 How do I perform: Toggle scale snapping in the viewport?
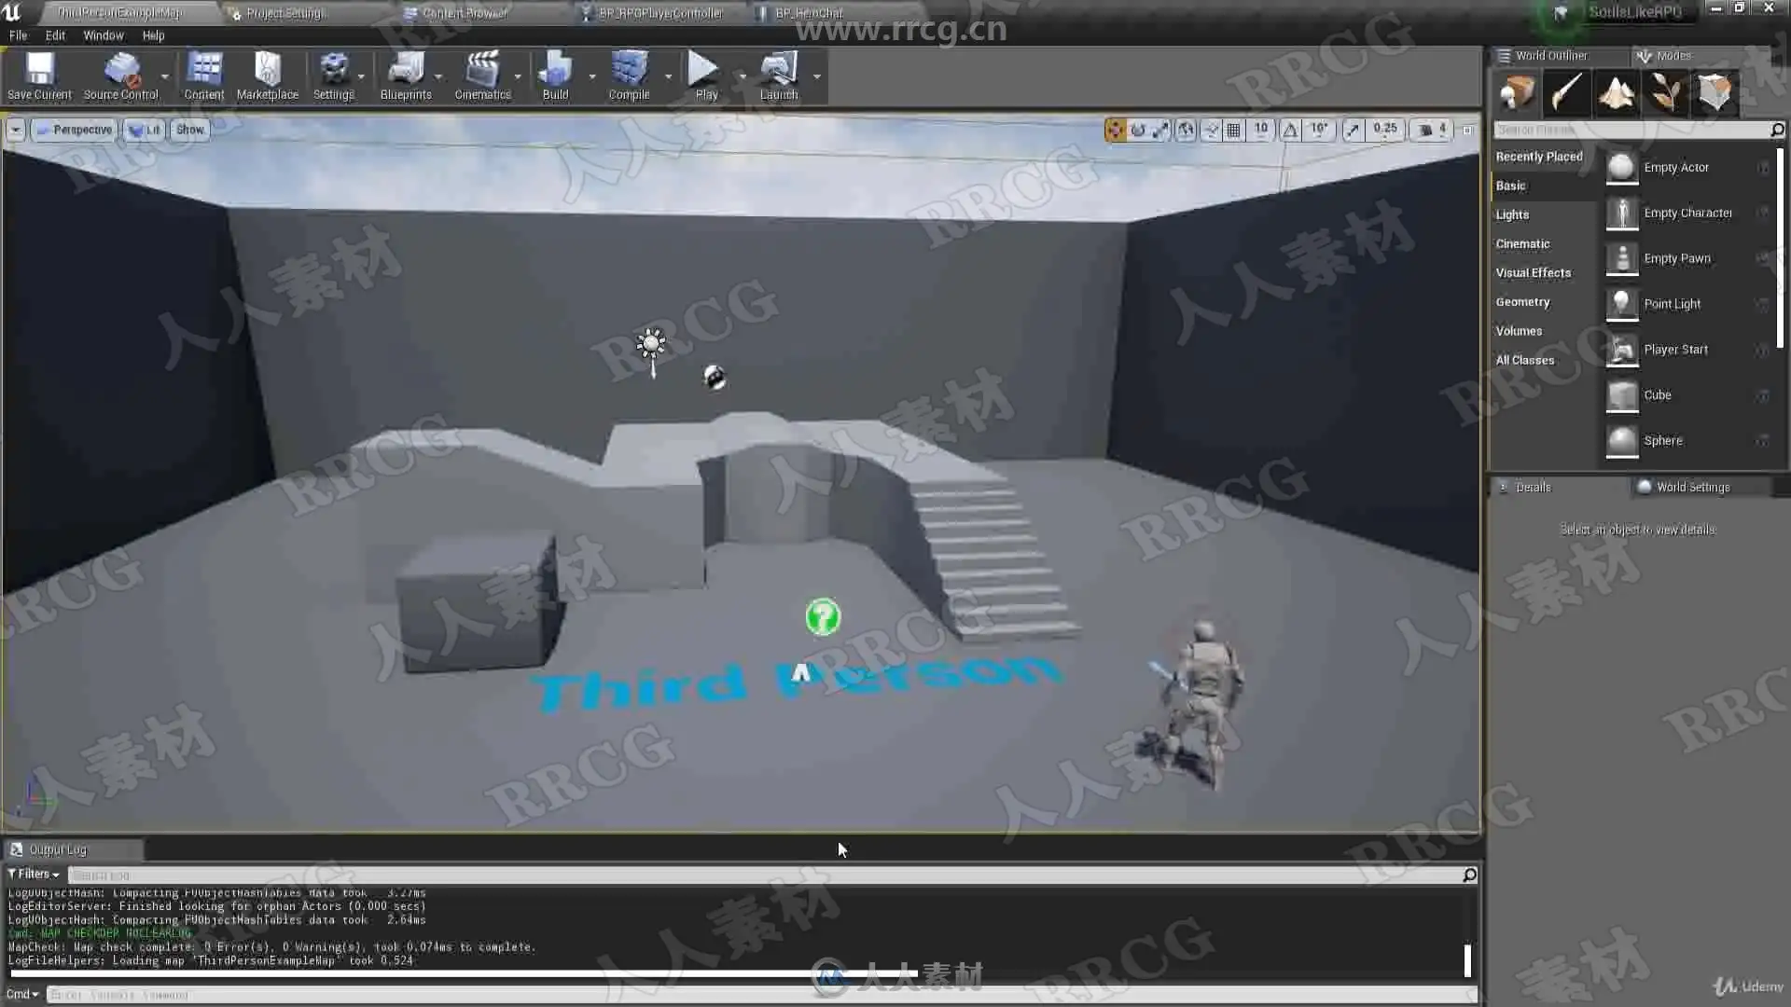pyautogui.click(x=1353, y=131)
